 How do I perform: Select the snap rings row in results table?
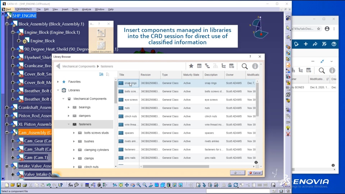187,83
